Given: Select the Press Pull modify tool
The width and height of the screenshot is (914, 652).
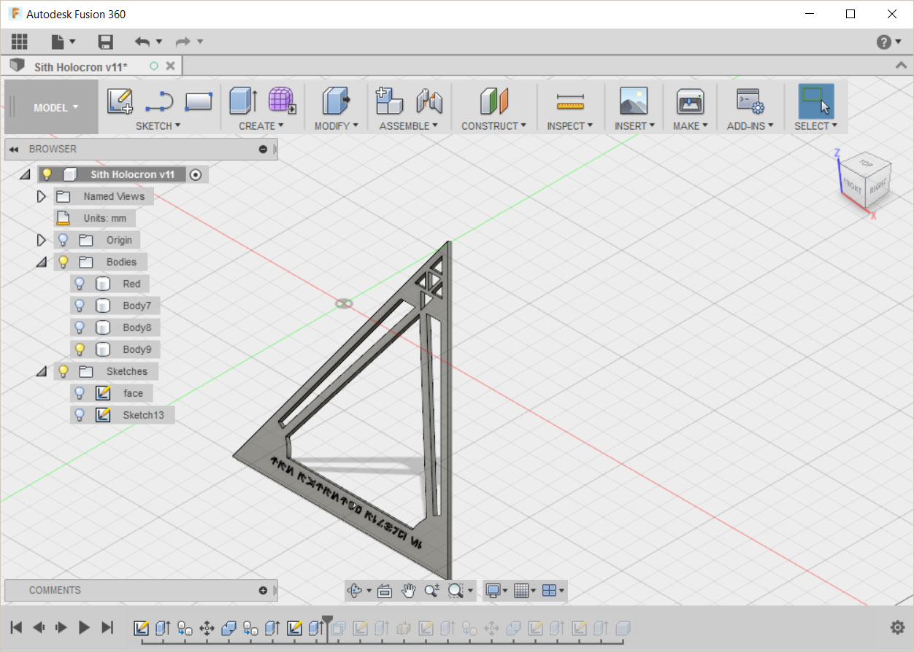Looking at the screenshot, I should point(336,101).
